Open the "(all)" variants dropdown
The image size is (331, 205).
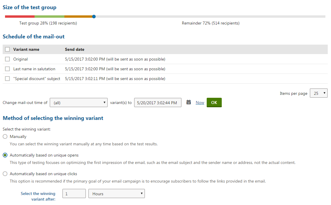(79, 102)
